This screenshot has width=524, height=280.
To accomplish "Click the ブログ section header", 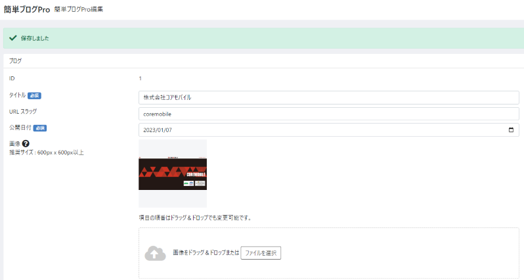I will tap(15, 61).
